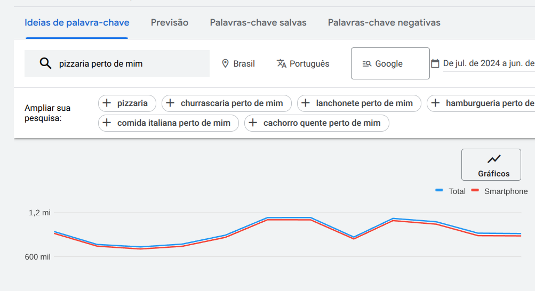Click plus icon on churrascaria perto de mim
The image size is (535, 291).
[170, 103]
